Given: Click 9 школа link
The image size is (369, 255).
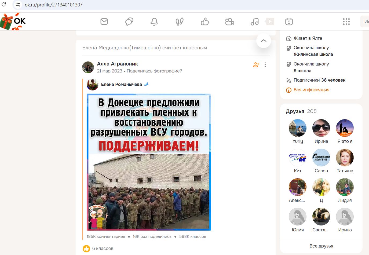Looking at the screenshot, I should tap(302, 71).
